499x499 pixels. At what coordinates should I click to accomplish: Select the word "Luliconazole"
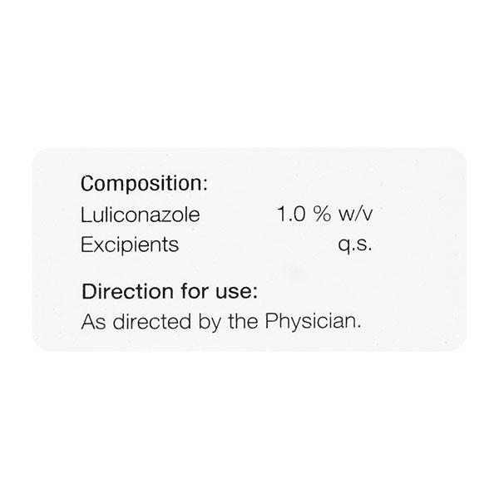click(140, 214)
